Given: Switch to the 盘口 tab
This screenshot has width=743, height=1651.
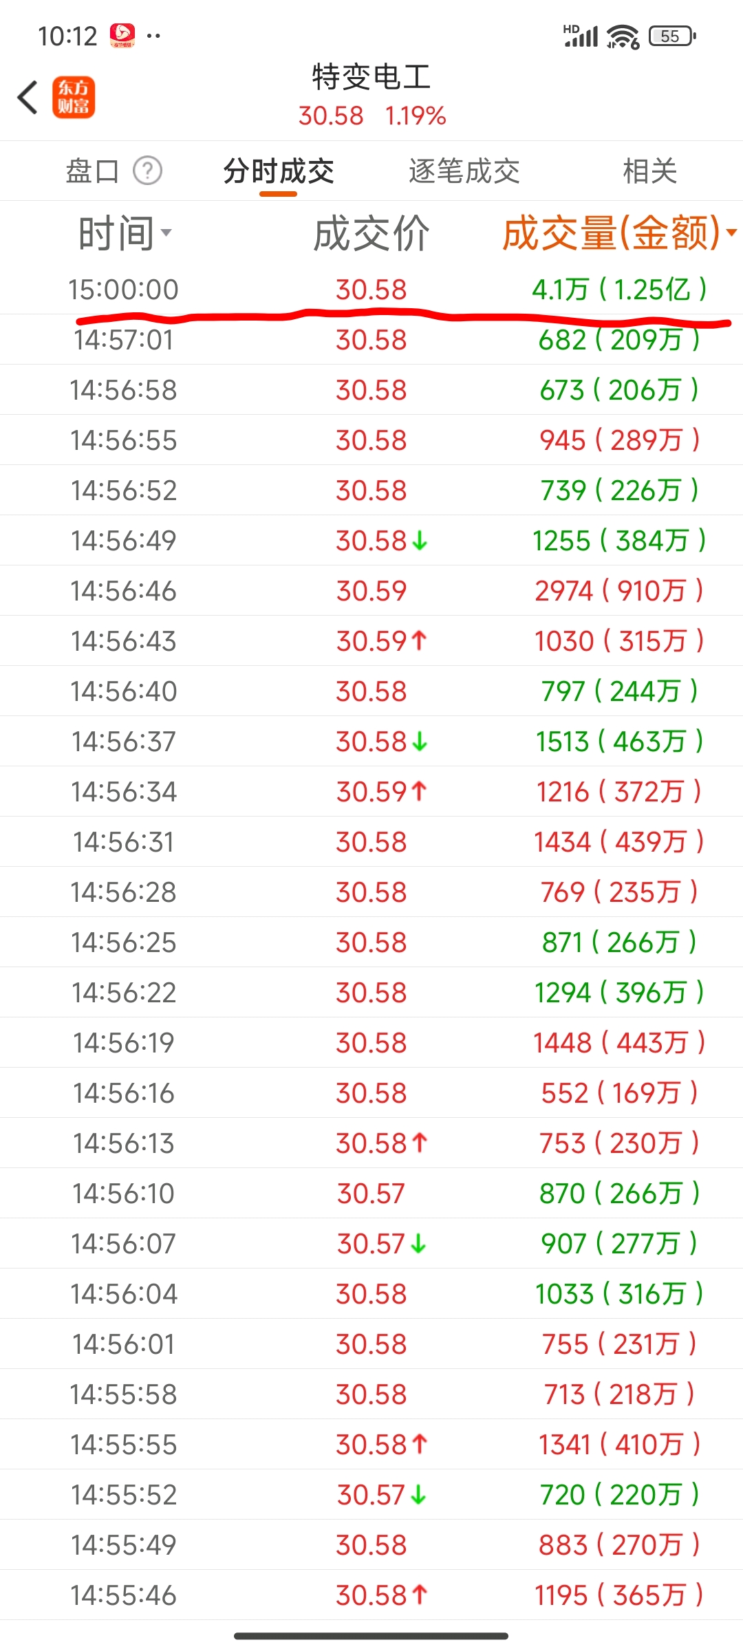Looking at the screenshot, I should pos(92,171).
